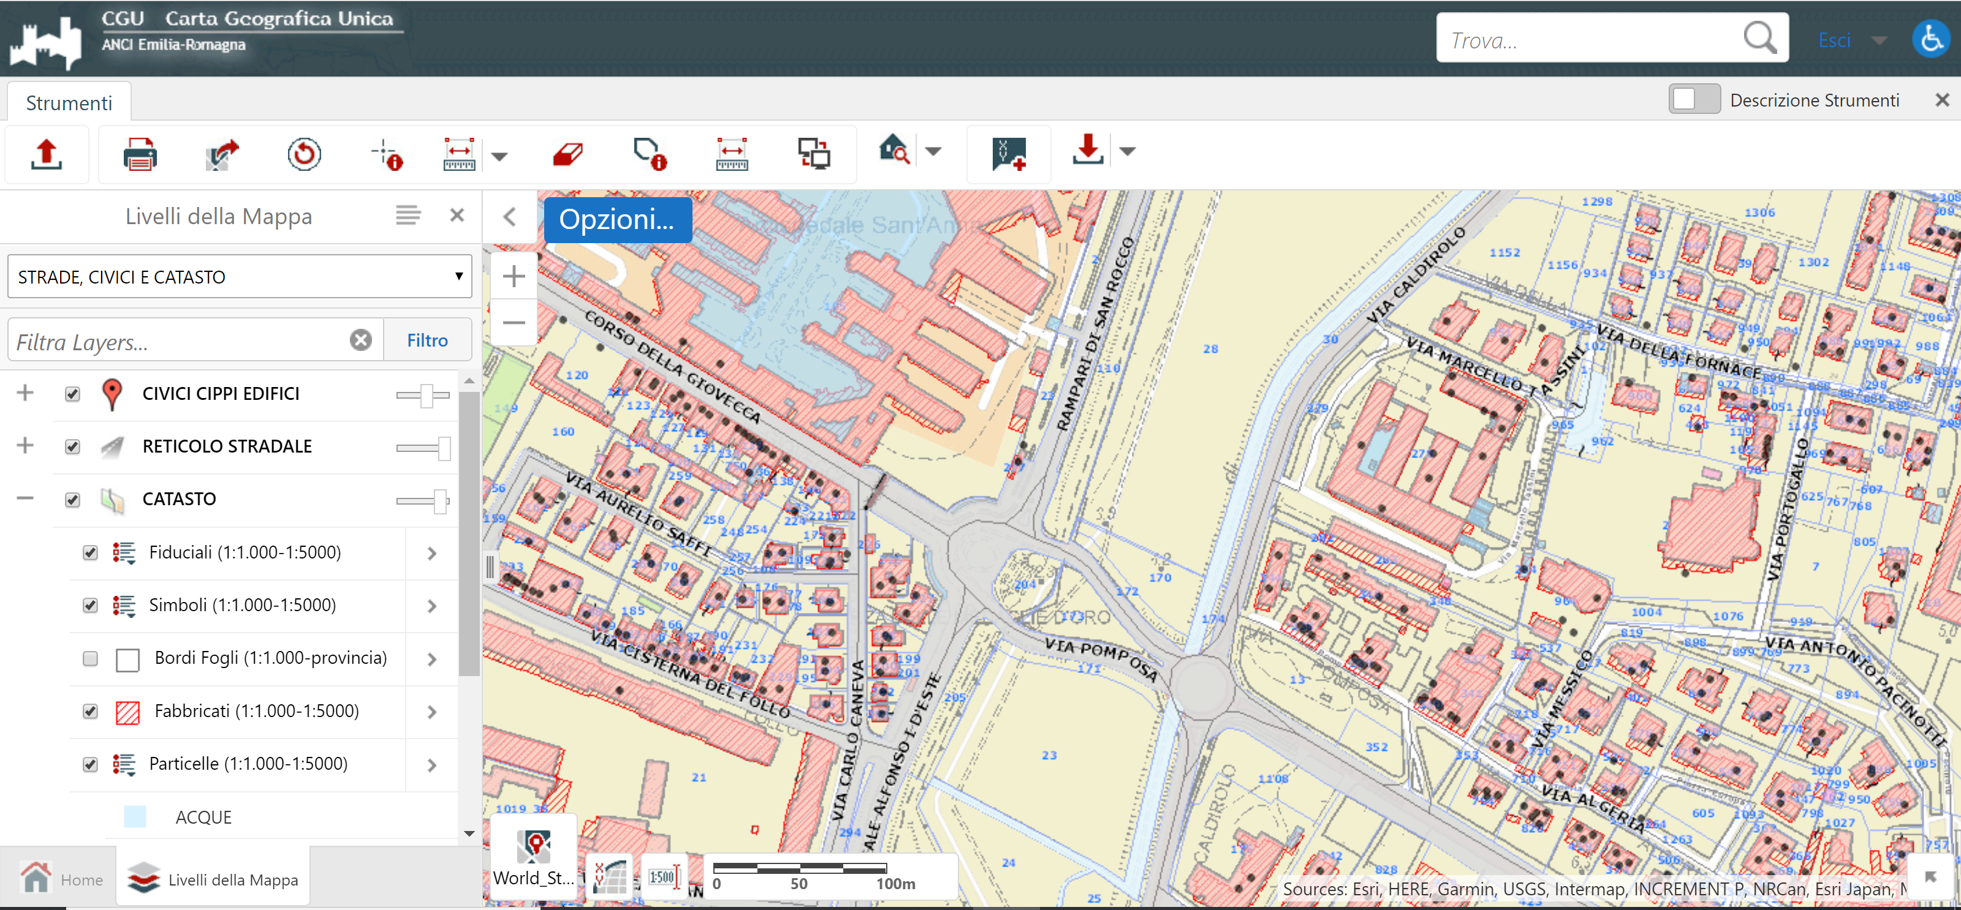Open Opzioni menu button

pos(618,220)
